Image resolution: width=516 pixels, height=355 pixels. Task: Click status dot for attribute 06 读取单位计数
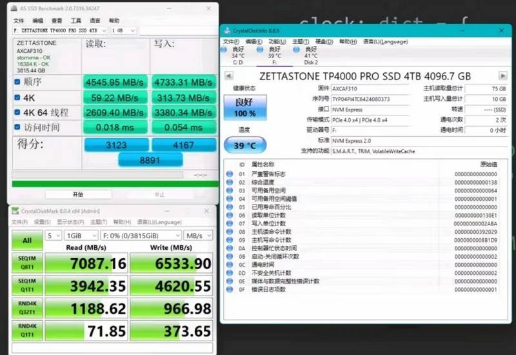tap(230, 215)
